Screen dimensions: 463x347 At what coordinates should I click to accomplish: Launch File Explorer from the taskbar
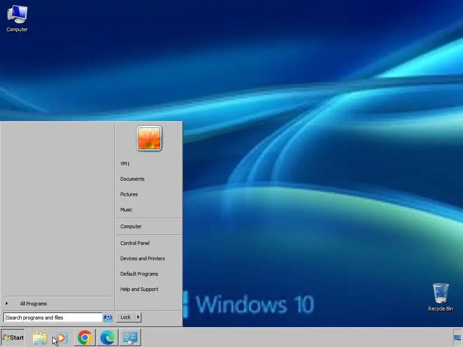tap(40, 338)
